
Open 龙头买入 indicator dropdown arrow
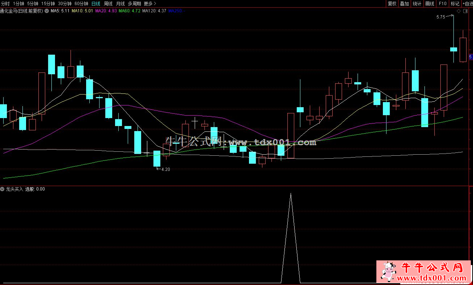tap(3, 189)
